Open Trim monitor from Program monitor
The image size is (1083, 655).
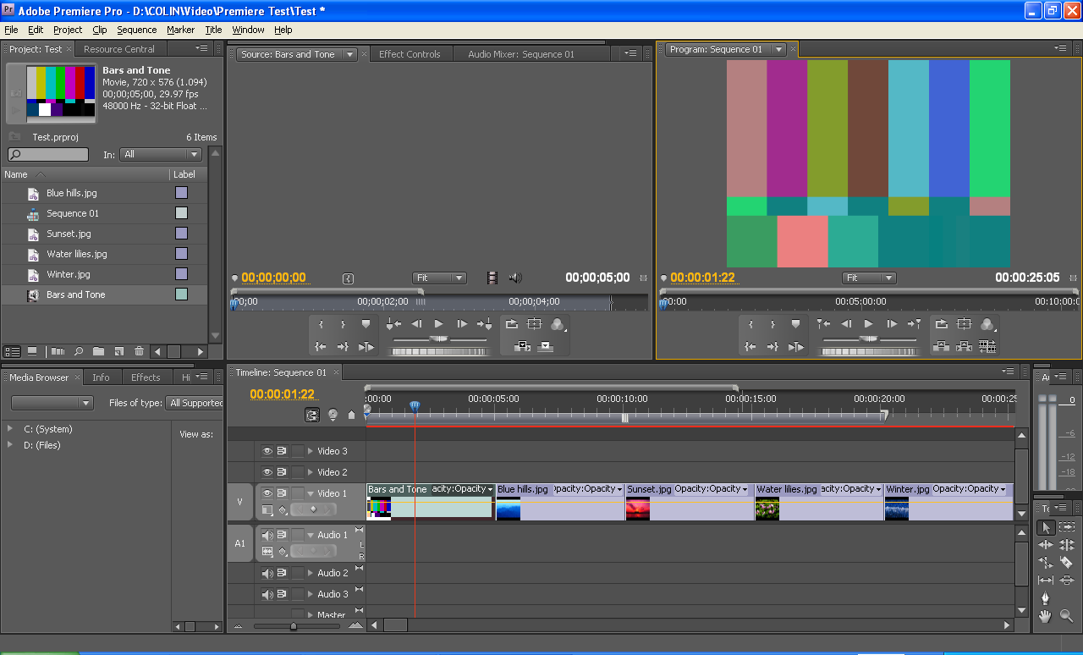[987, 346]
